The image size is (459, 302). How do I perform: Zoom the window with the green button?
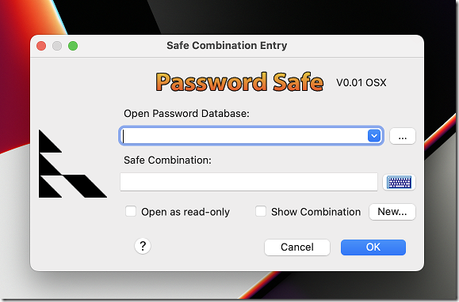(73, 46)
